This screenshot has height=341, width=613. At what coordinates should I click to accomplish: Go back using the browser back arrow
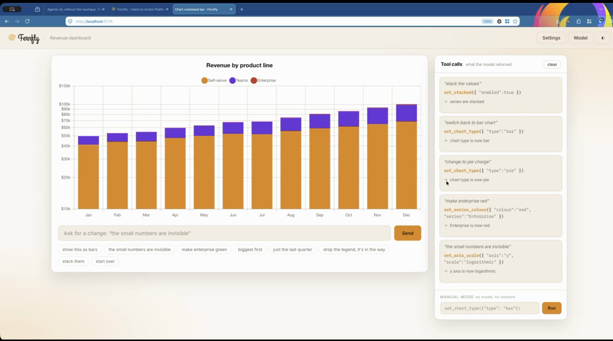(x=7, y=21)
